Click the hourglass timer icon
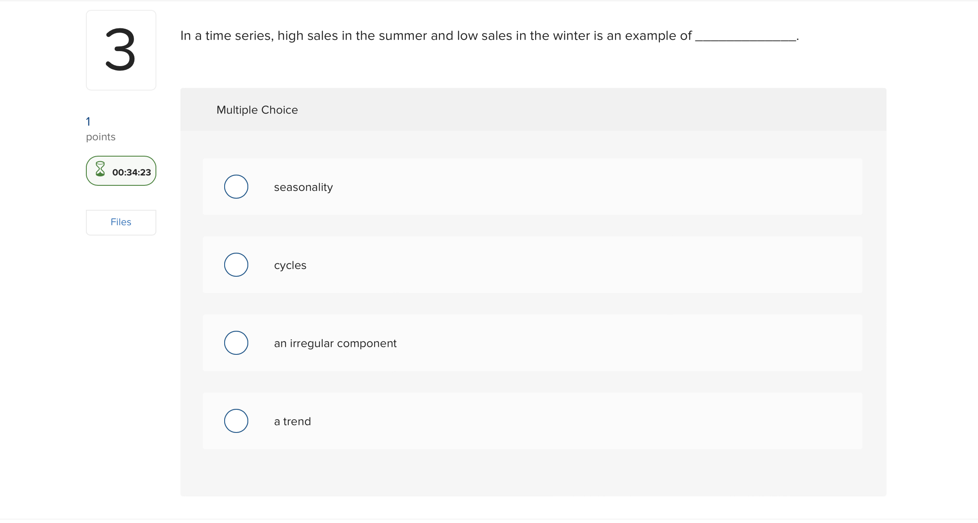 click(101, 171)
